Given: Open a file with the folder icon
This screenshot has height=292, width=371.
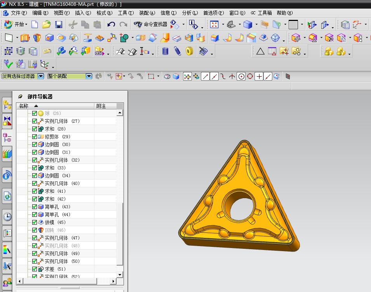Looking at the screenshot, I should coord(47,24).
